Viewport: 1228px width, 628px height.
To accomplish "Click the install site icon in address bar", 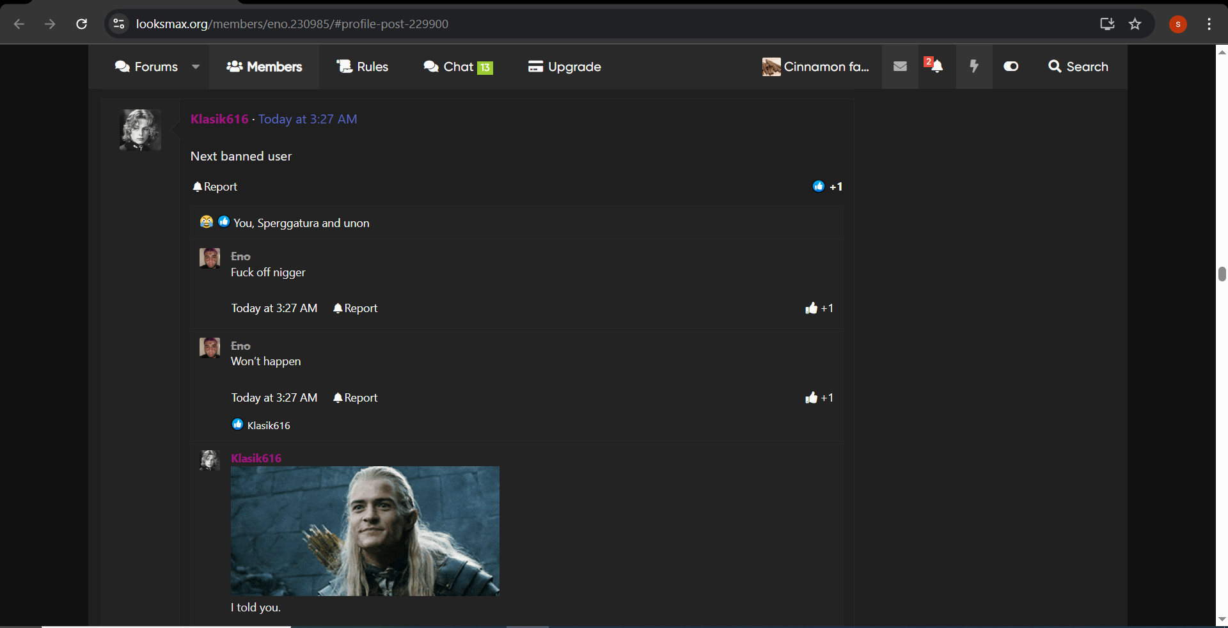I will [1106, 24].
